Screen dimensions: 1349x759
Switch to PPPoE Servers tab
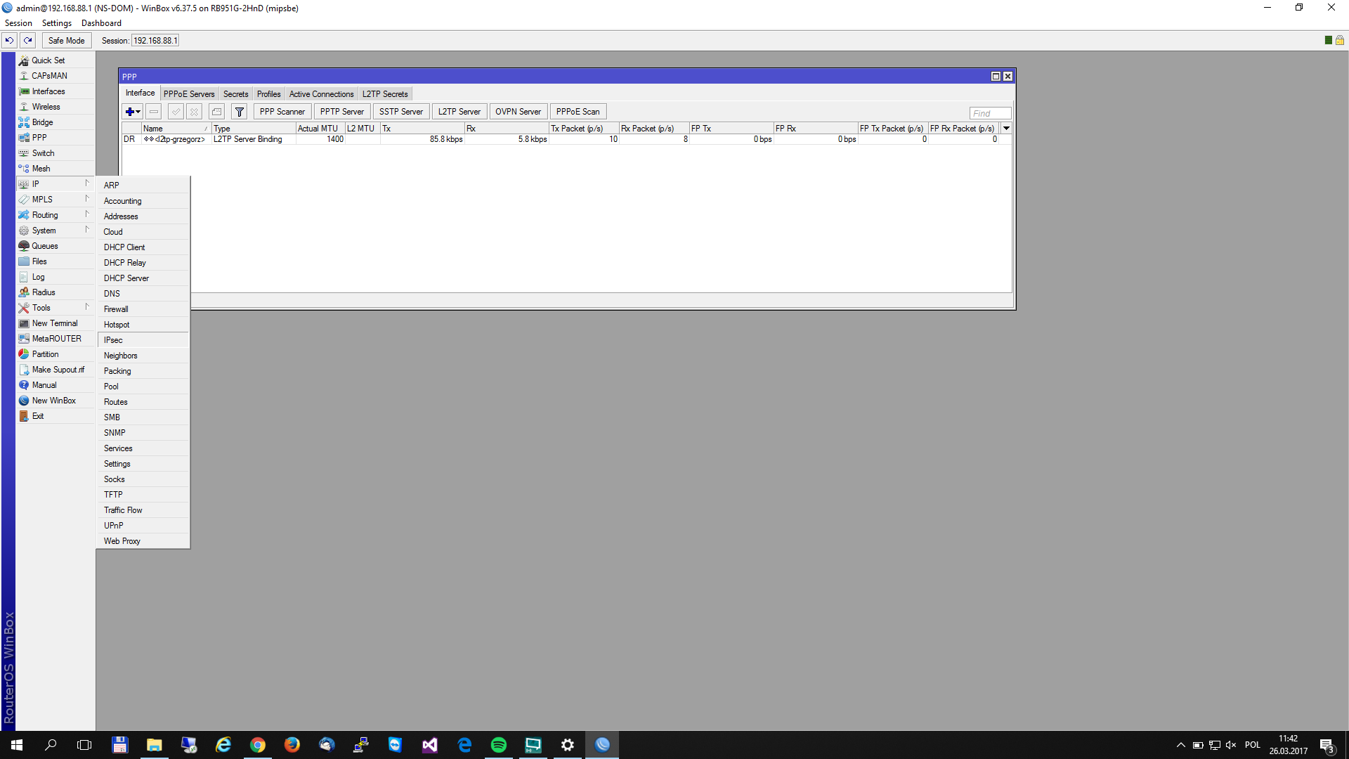[189, 94]
